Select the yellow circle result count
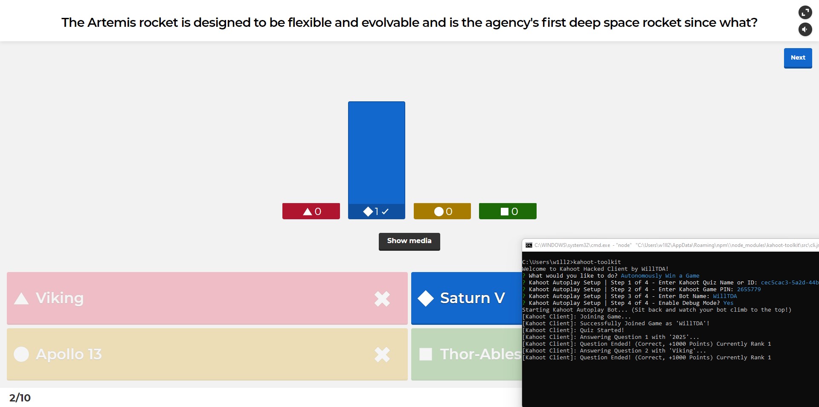Image resolution: width=819 pixels, height=407 pixels. point(442,211)
